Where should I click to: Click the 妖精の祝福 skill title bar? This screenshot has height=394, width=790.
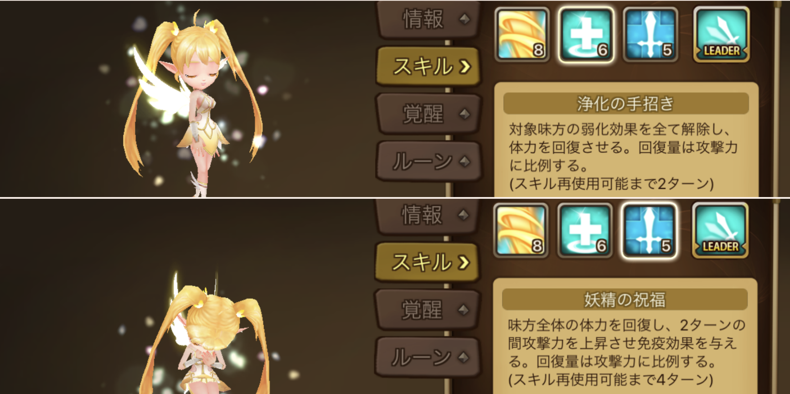[x=625, y=300]
